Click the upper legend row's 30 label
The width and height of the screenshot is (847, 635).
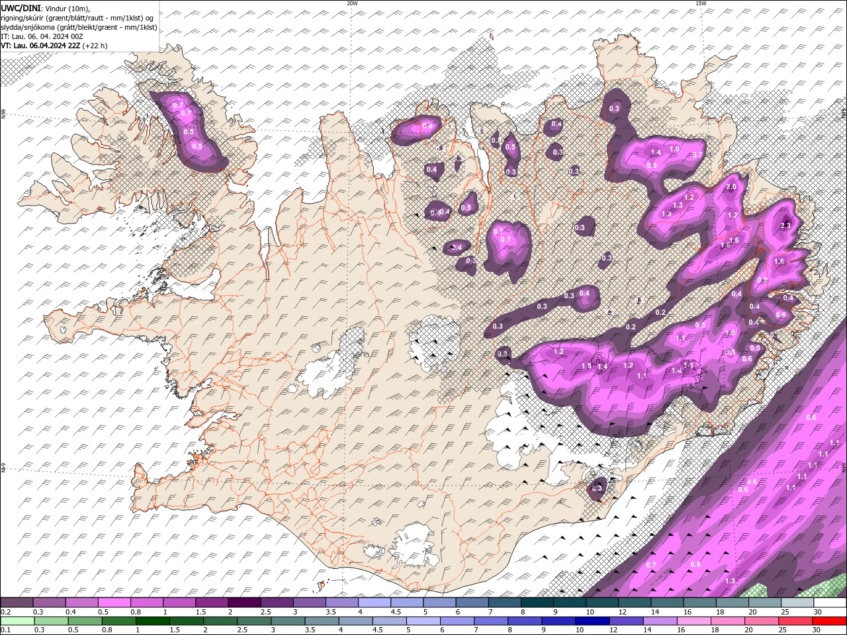coord(817,612)
